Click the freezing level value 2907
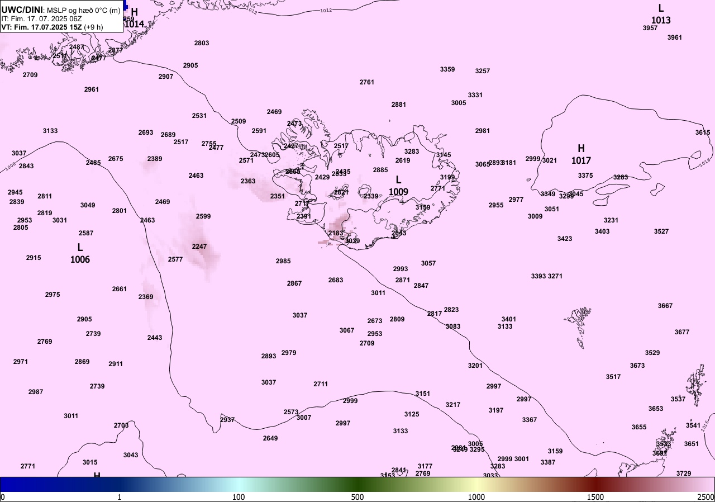 coord(166,77)
